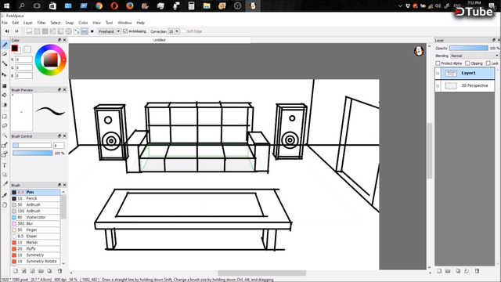The image size is (501, 282).
Task: Open the Freehand mode dropdown
Action: pyautogui.click(x=110, y=31)
